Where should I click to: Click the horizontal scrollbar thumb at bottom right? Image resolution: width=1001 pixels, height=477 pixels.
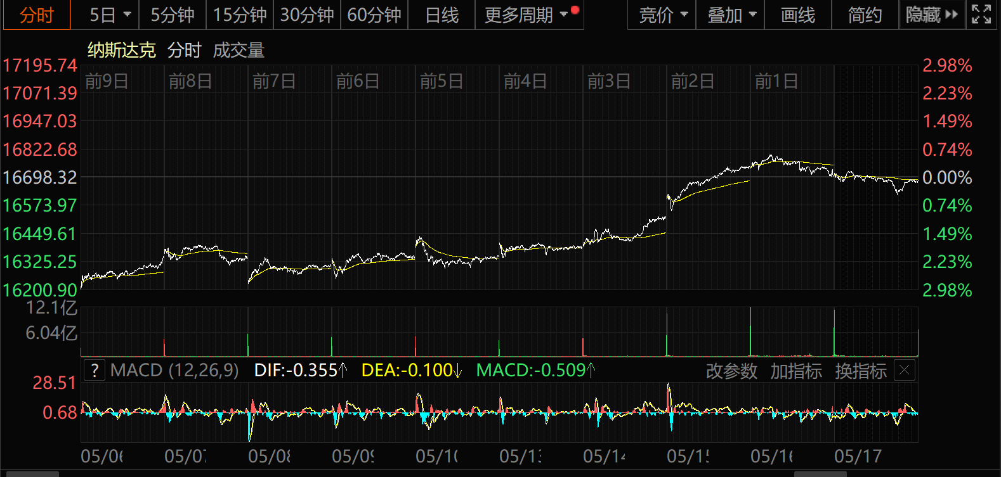[820, 474]
